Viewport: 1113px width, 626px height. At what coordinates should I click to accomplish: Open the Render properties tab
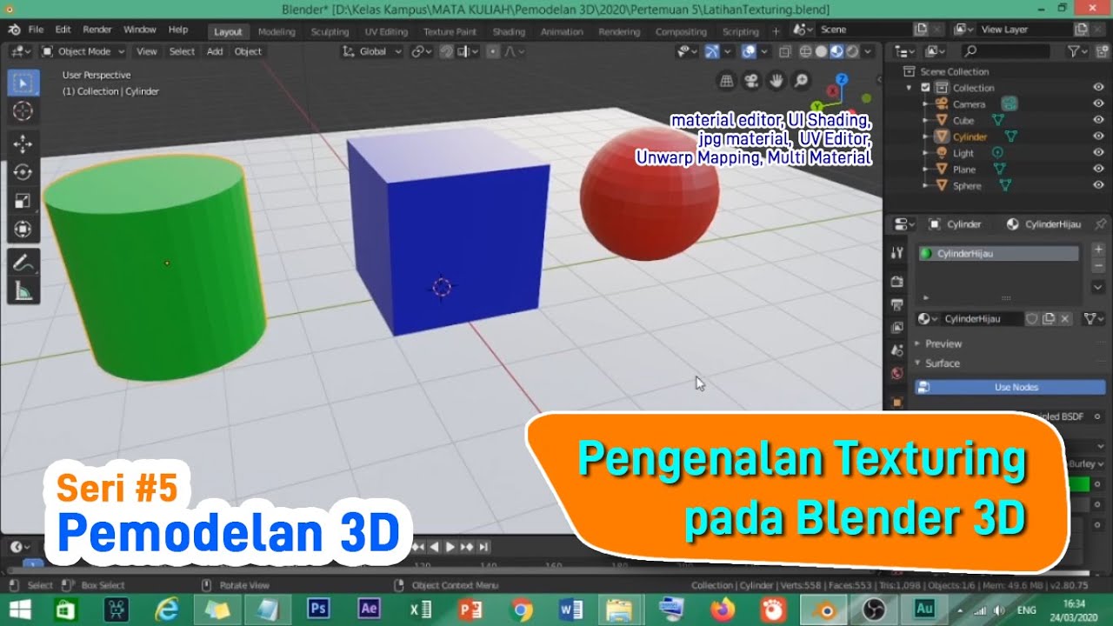point(897,282)
